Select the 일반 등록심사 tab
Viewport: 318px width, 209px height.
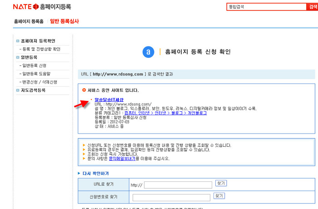click(x=65, y=21)
